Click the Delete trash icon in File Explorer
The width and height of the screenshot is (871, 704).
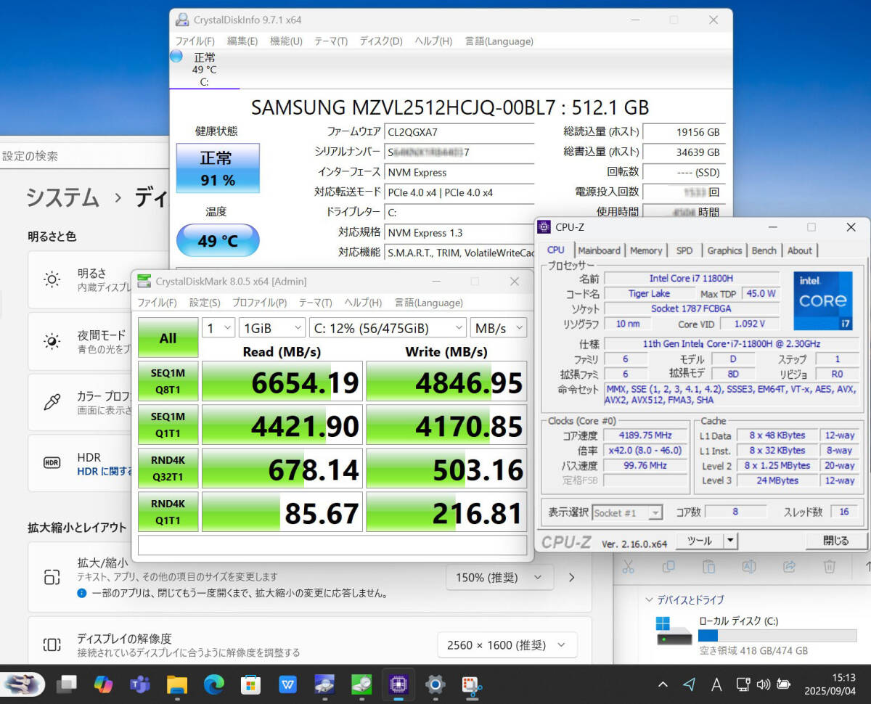coord(829,566)
